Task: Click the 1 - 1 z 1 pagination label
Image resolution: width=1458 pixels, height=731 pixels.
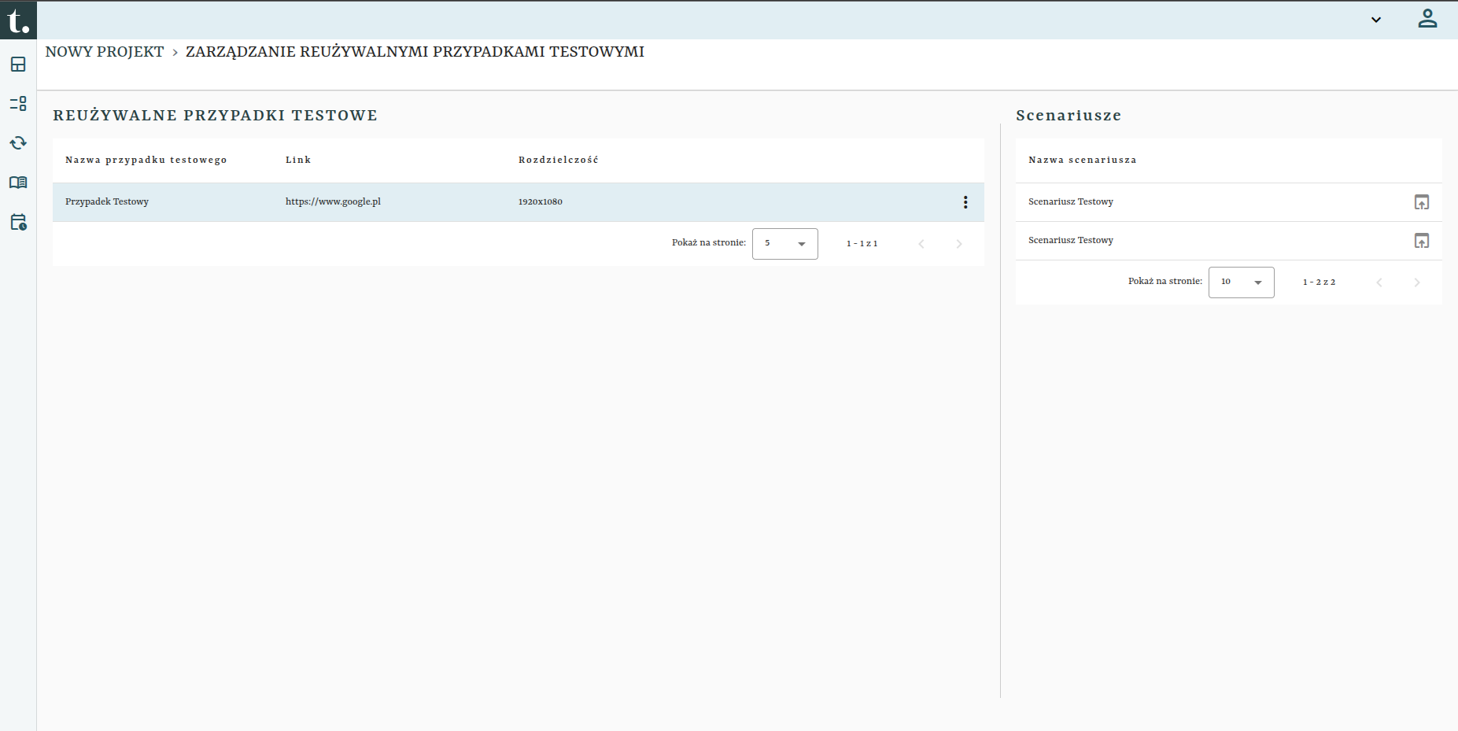Action: pyautogui.click(x=862, y=244)
